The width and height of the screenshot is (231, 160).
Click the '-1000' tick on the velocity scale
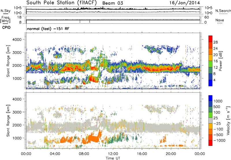tap(219, 140)
